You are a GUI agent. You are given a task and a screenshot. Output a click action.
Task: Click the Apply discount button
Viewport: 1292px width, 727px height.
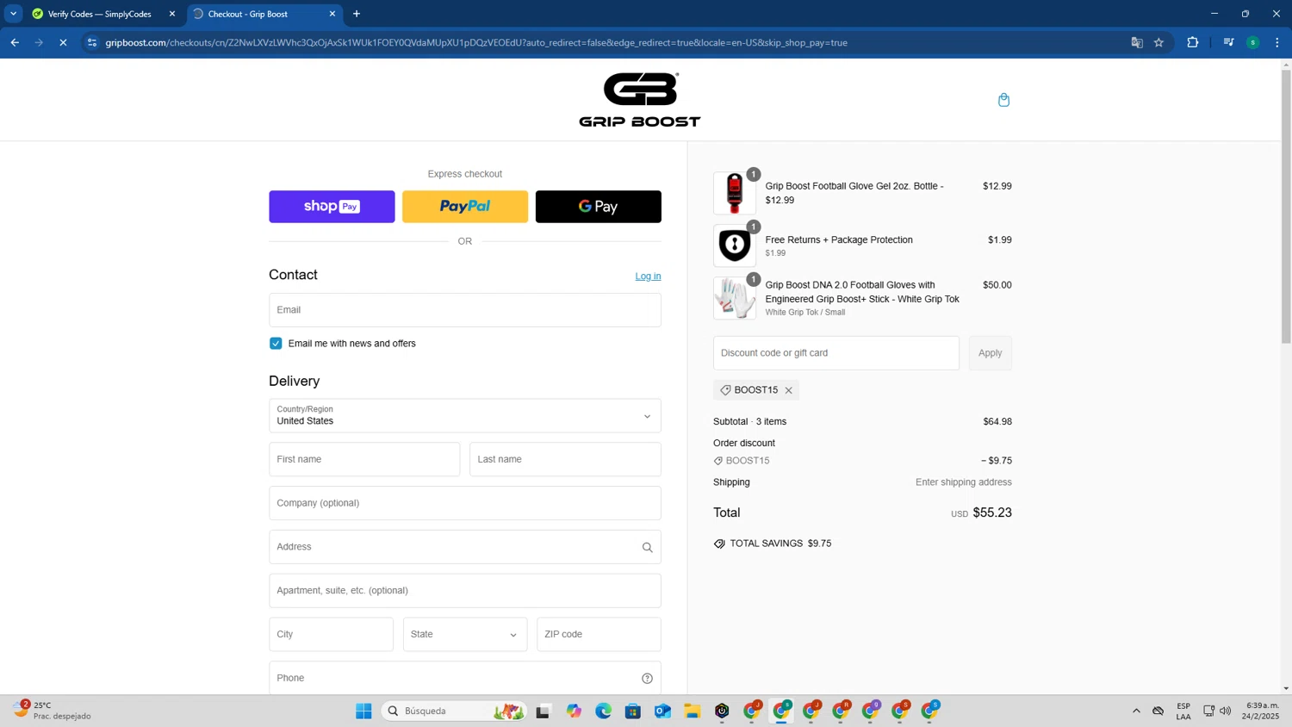pyautogui.click(x=990, y=353)
